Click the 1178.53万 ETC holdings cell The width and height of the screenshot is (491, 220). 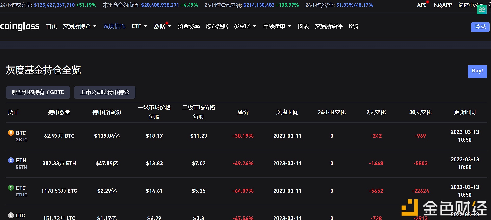pyautogui.click(x=59, y=191)
